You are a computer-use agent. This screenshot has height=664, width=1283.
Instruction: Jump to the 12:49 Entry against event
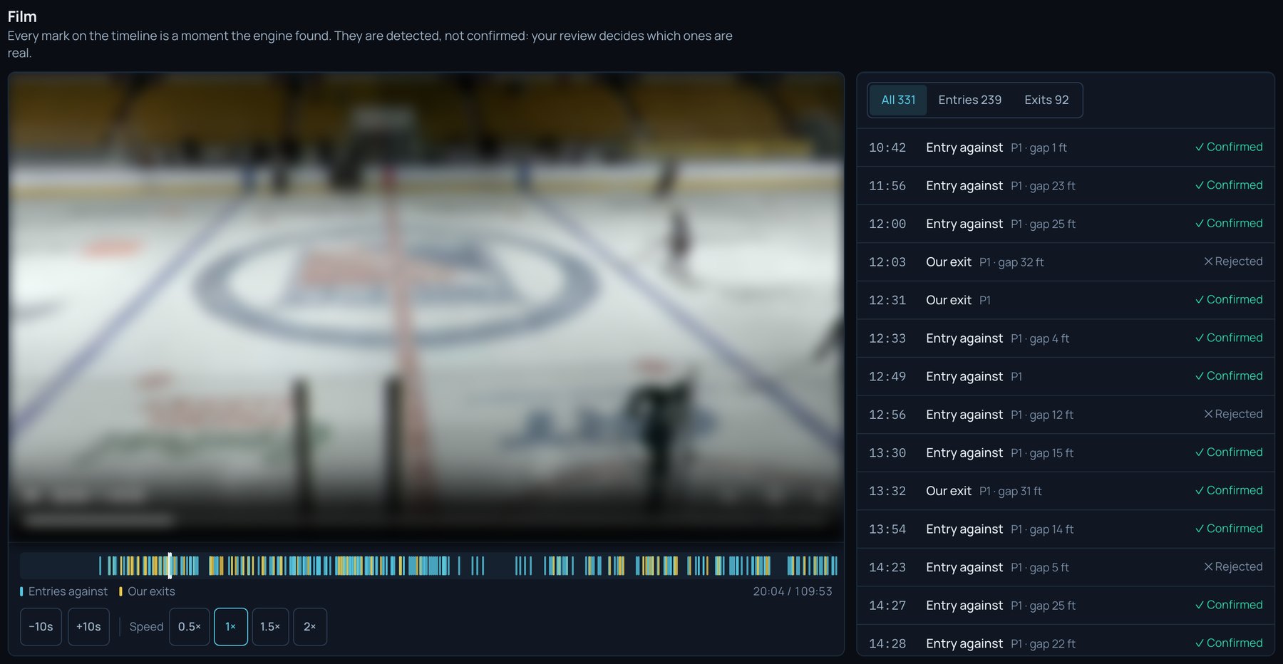1066,376
